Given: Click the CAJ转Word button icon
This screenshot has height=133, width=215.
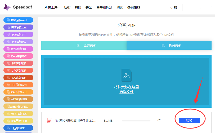Looking at the screenshot, I should [x=8, y=92].
